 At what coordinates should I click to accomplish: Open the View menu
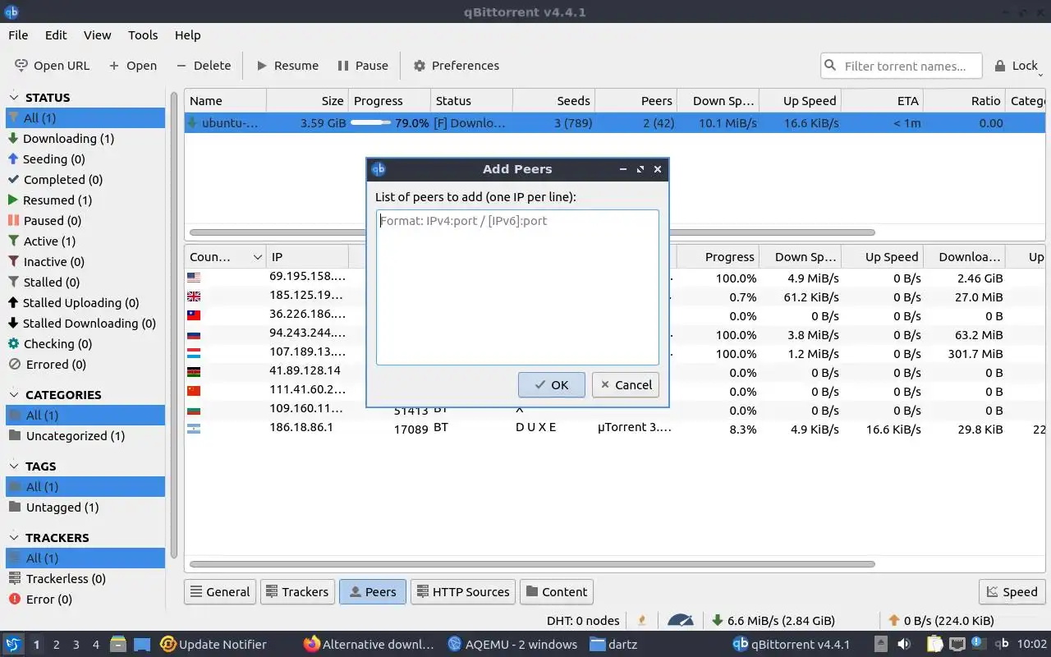97,35
